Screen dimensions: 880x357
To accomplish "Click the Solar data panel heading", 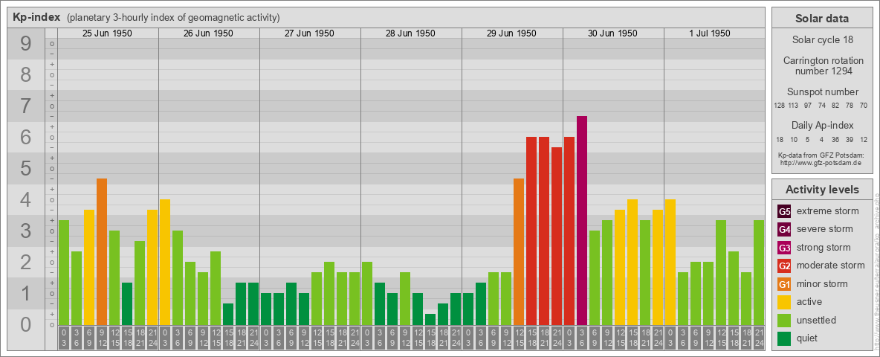I will click(821, 19).
